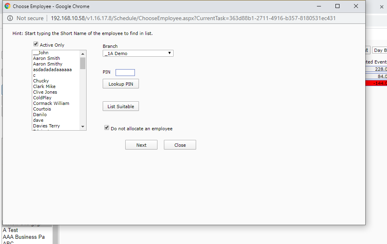Select Aaron Smith from employee list

(x=46, y=58)
